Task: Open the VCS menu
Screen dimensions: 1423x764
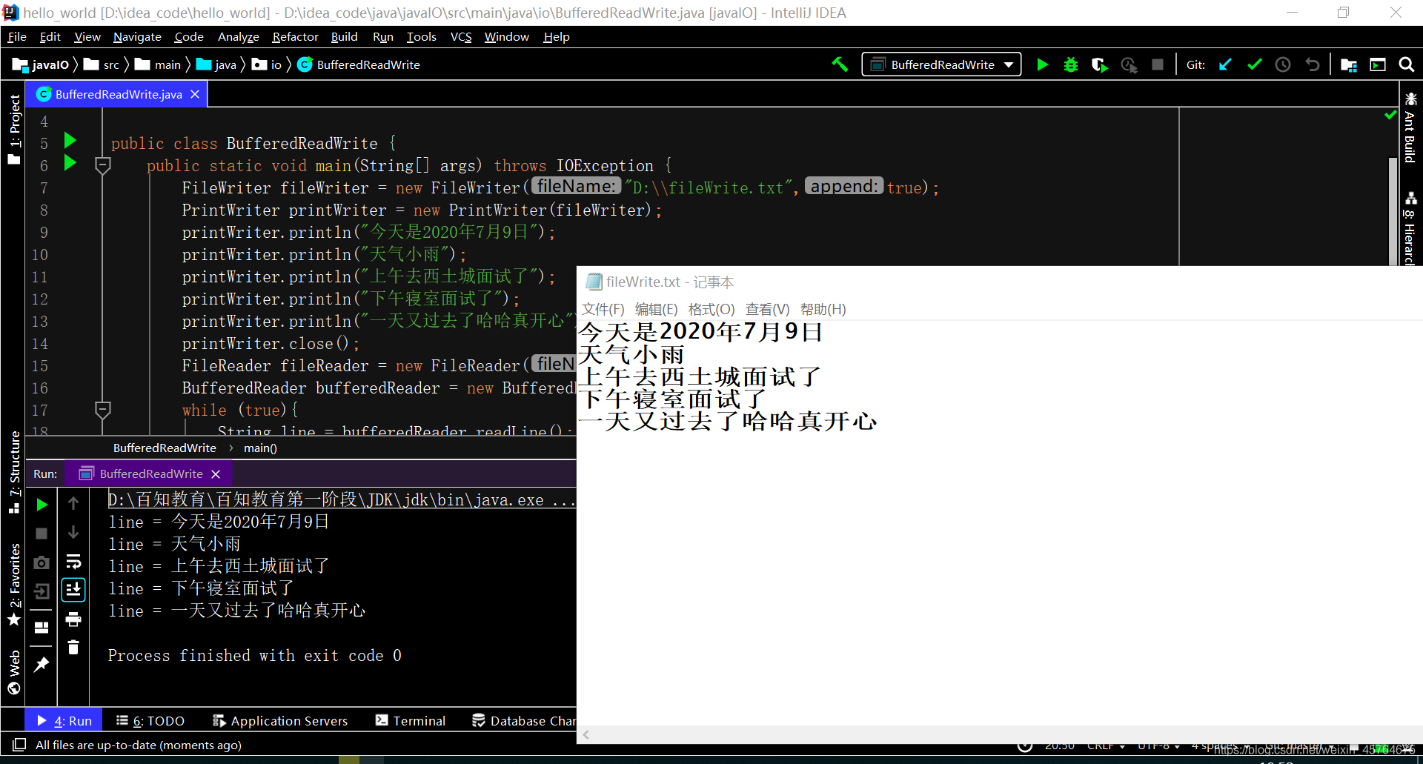Action: point(461,36)
